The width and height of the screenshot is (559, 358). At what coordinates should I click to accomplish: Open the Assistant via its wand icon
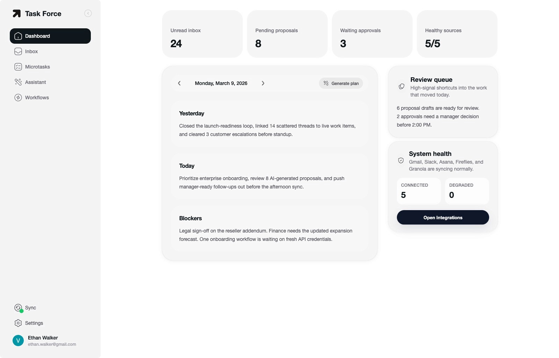click(x=18, y=82)
